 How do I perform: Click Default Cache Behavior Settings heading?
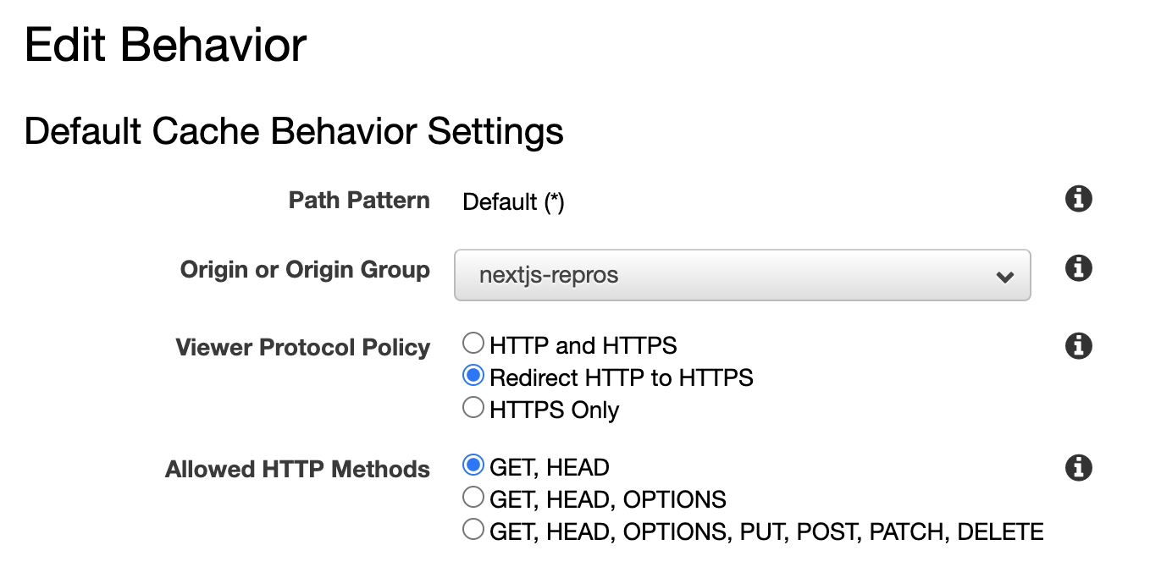[x=294, y=131]
